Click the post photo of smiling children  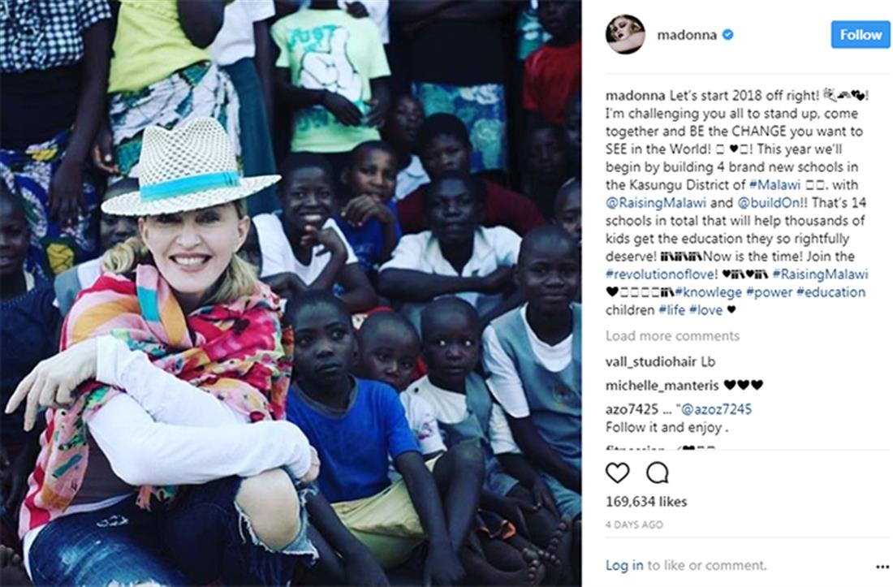click(x=291, y=293)
